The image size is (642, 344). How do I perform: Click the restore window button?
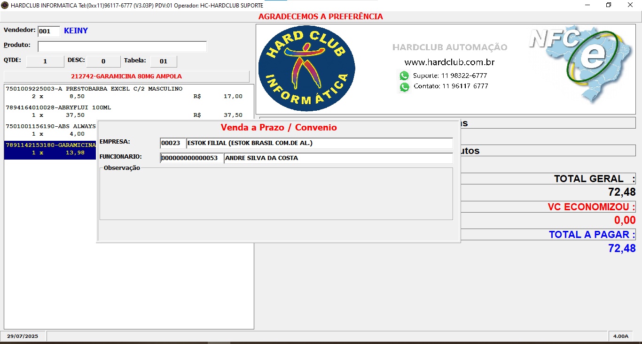(x=609, y=5)
